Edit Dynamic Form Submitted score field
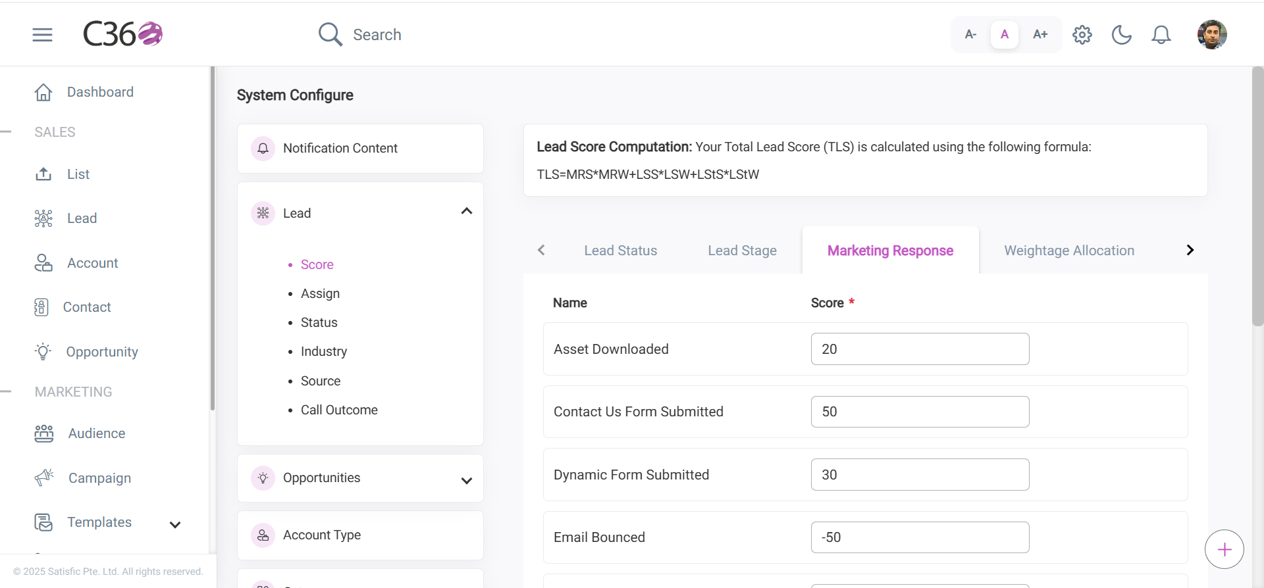The height and width of the screenshot is (588, 1264). click(x=920, y=475)
